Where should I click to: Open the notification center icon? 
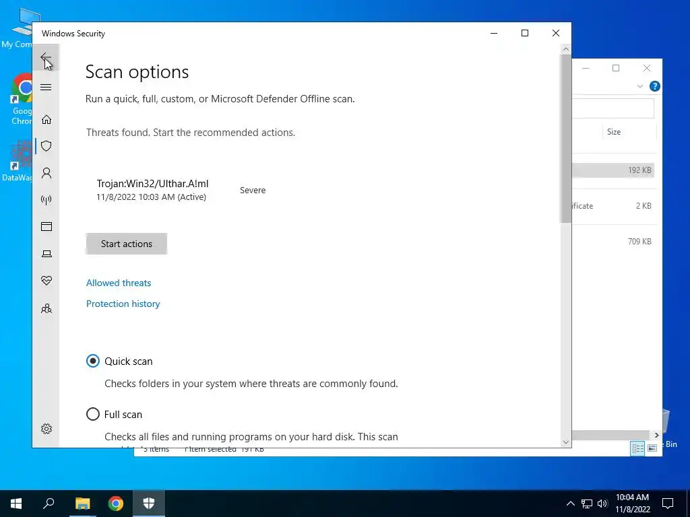[x=668, y=504]
